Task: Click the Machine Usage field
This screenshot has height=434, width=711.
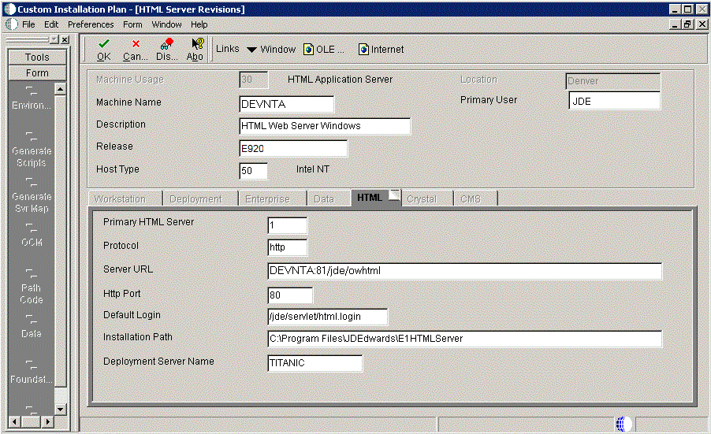Action: tap(254, 80)
